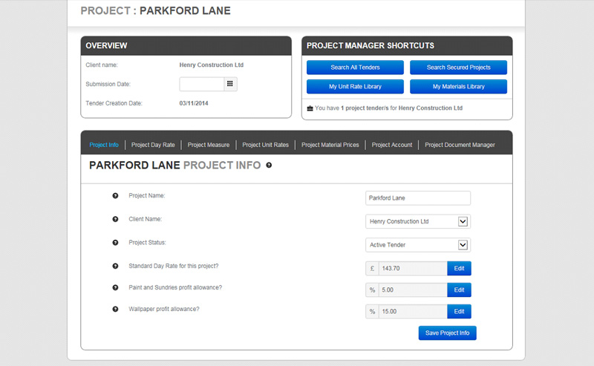Image resolution: width=594 pixels, height=366 pixels.
Task: Click into the Project Name text field
Action: coord(418,198)
